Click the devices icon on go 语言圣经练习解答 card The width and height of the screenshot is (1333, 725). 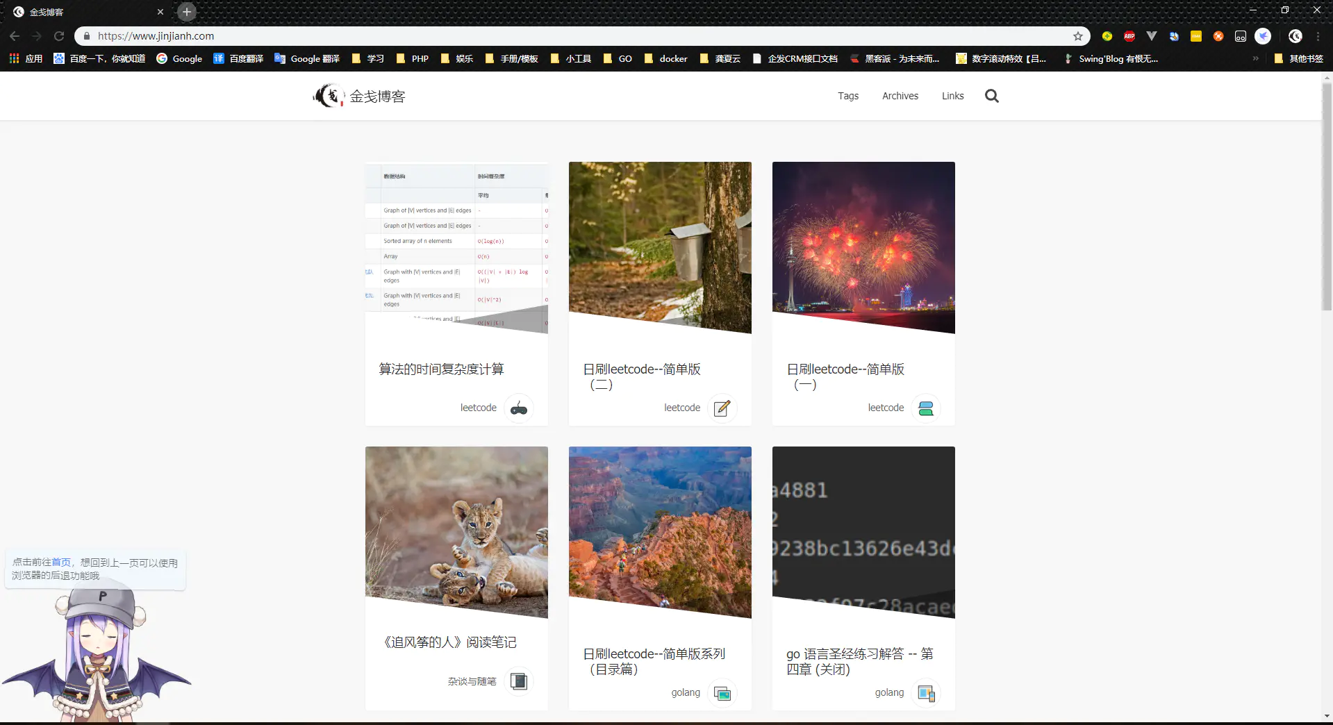click(926, 693)
